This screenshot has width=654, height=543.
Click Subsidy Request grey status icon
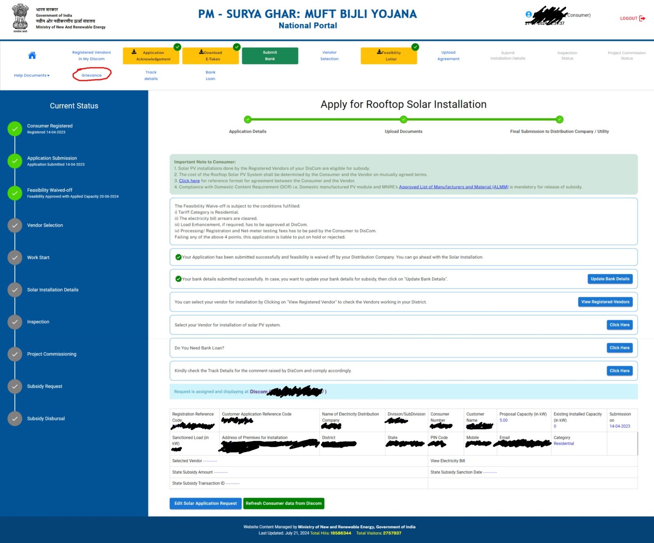click(15, 386)
